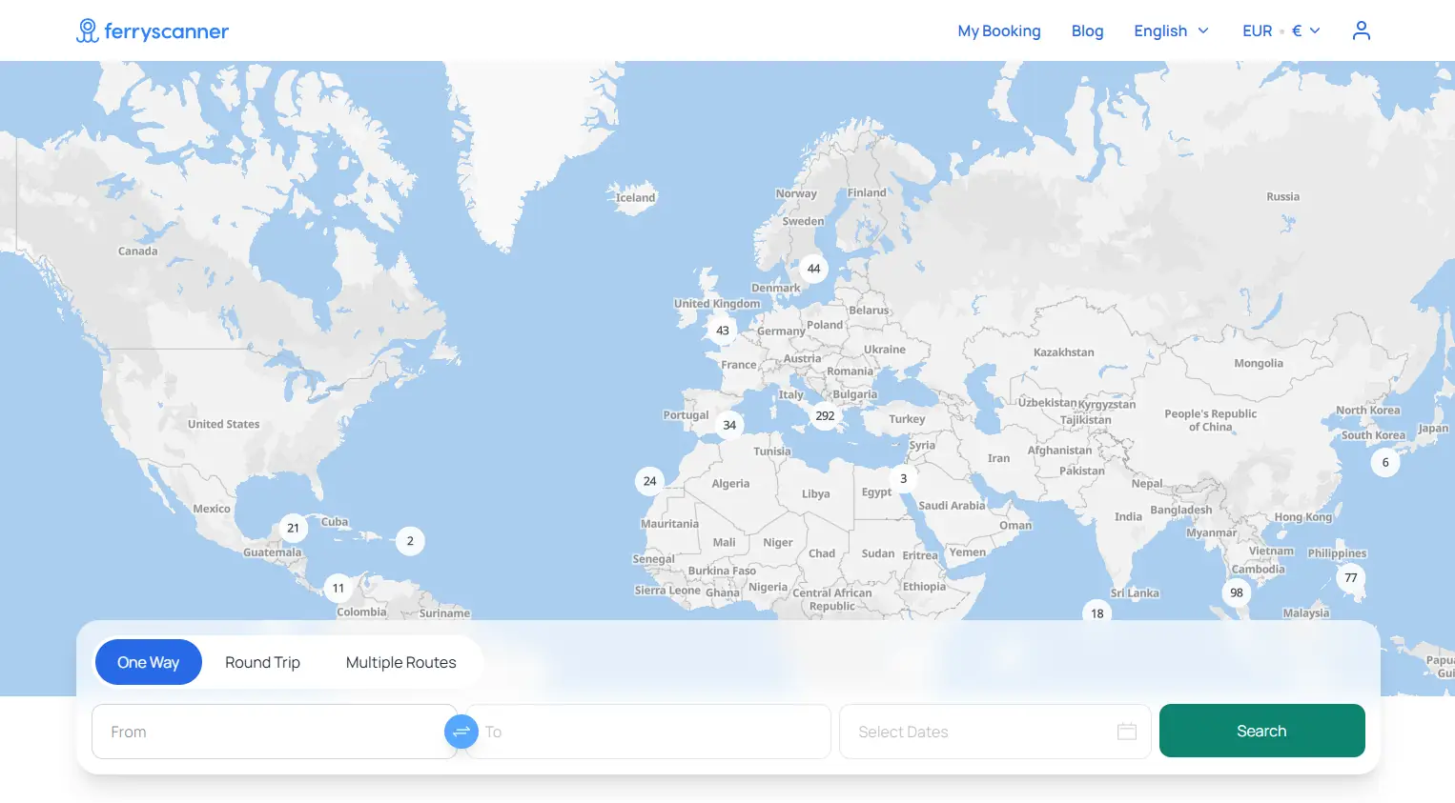Open the calendar icon in Select Dates
Image resolution: width=1455 pixels, height=803 pixels.
coord(1126,732)
